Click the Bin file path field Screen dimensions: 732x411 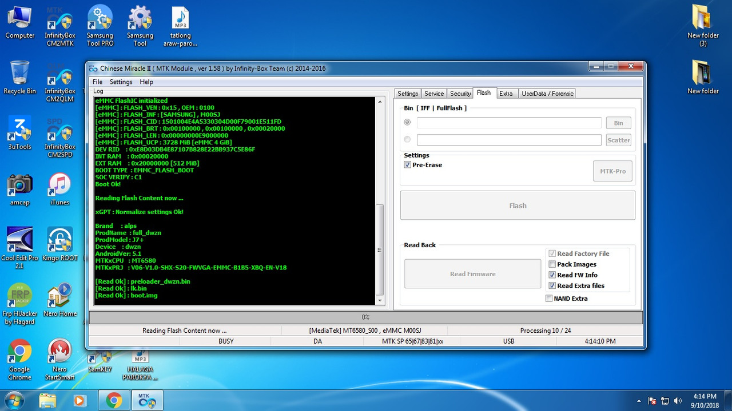point(509,123)
